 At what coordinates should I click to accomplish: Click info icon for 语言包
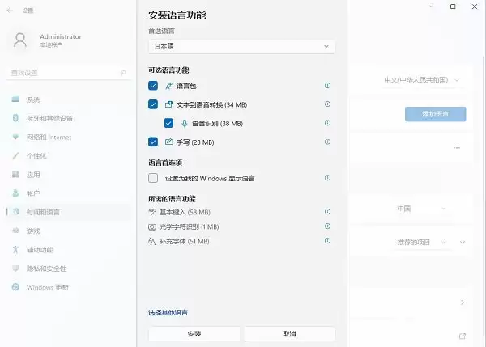coord(327,86)
